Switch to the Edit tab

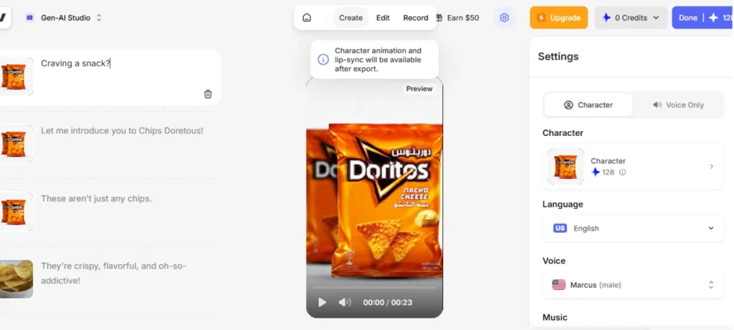point(383,18)
